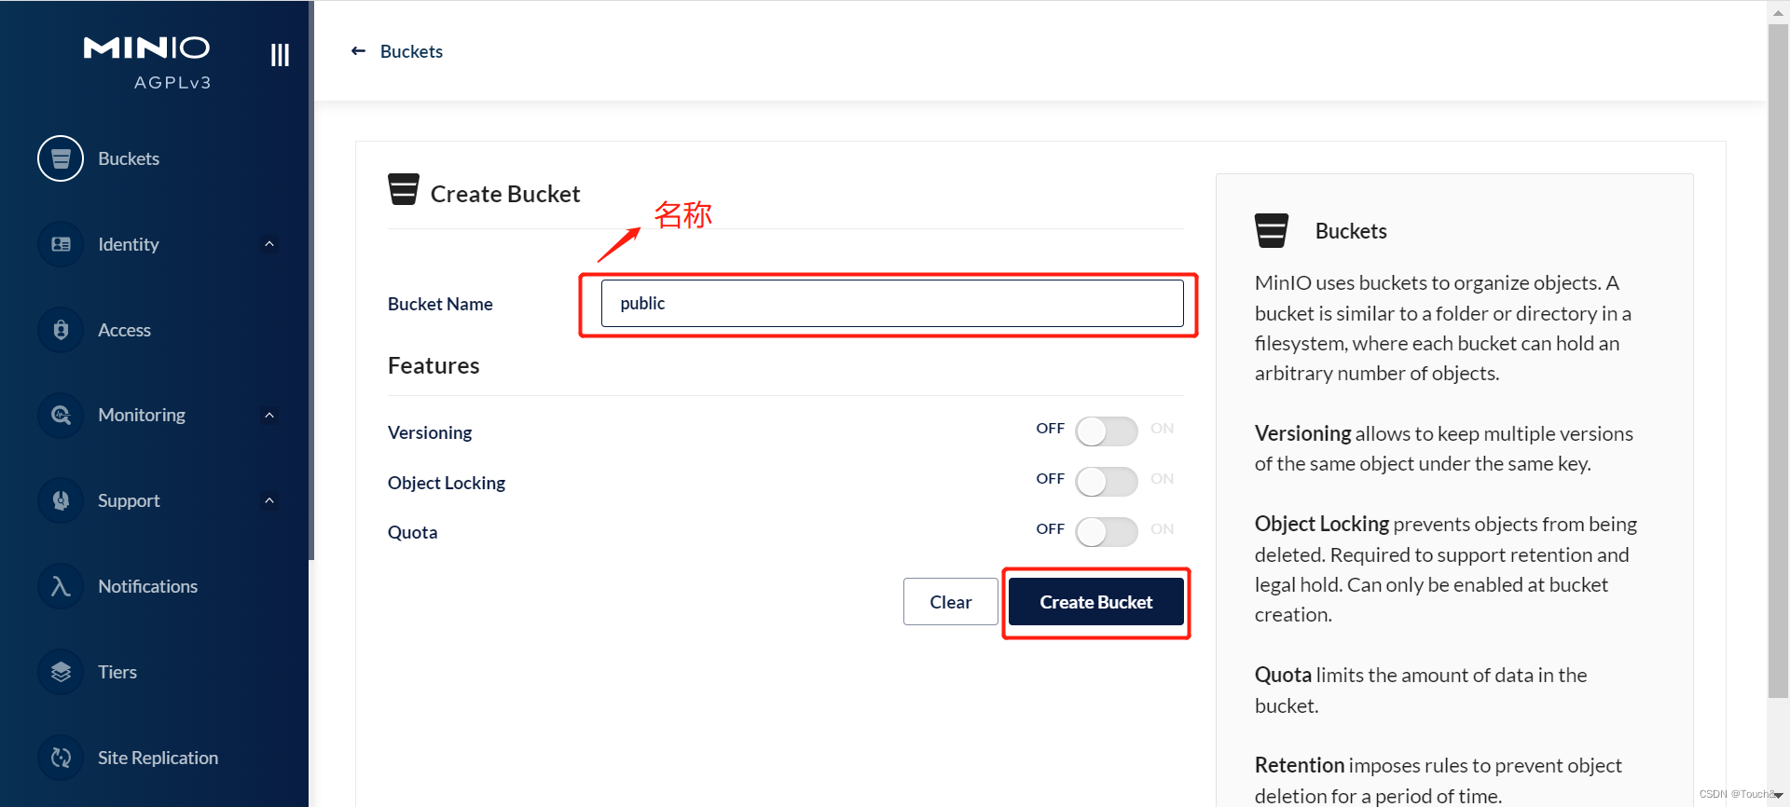Click the Tiers layers icon
The image size is (1790, 807).
click(x=61, y=672)
